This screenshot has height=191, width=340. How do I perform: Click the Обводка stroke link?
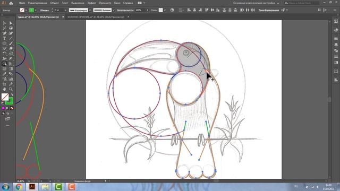tap(45, 10)
